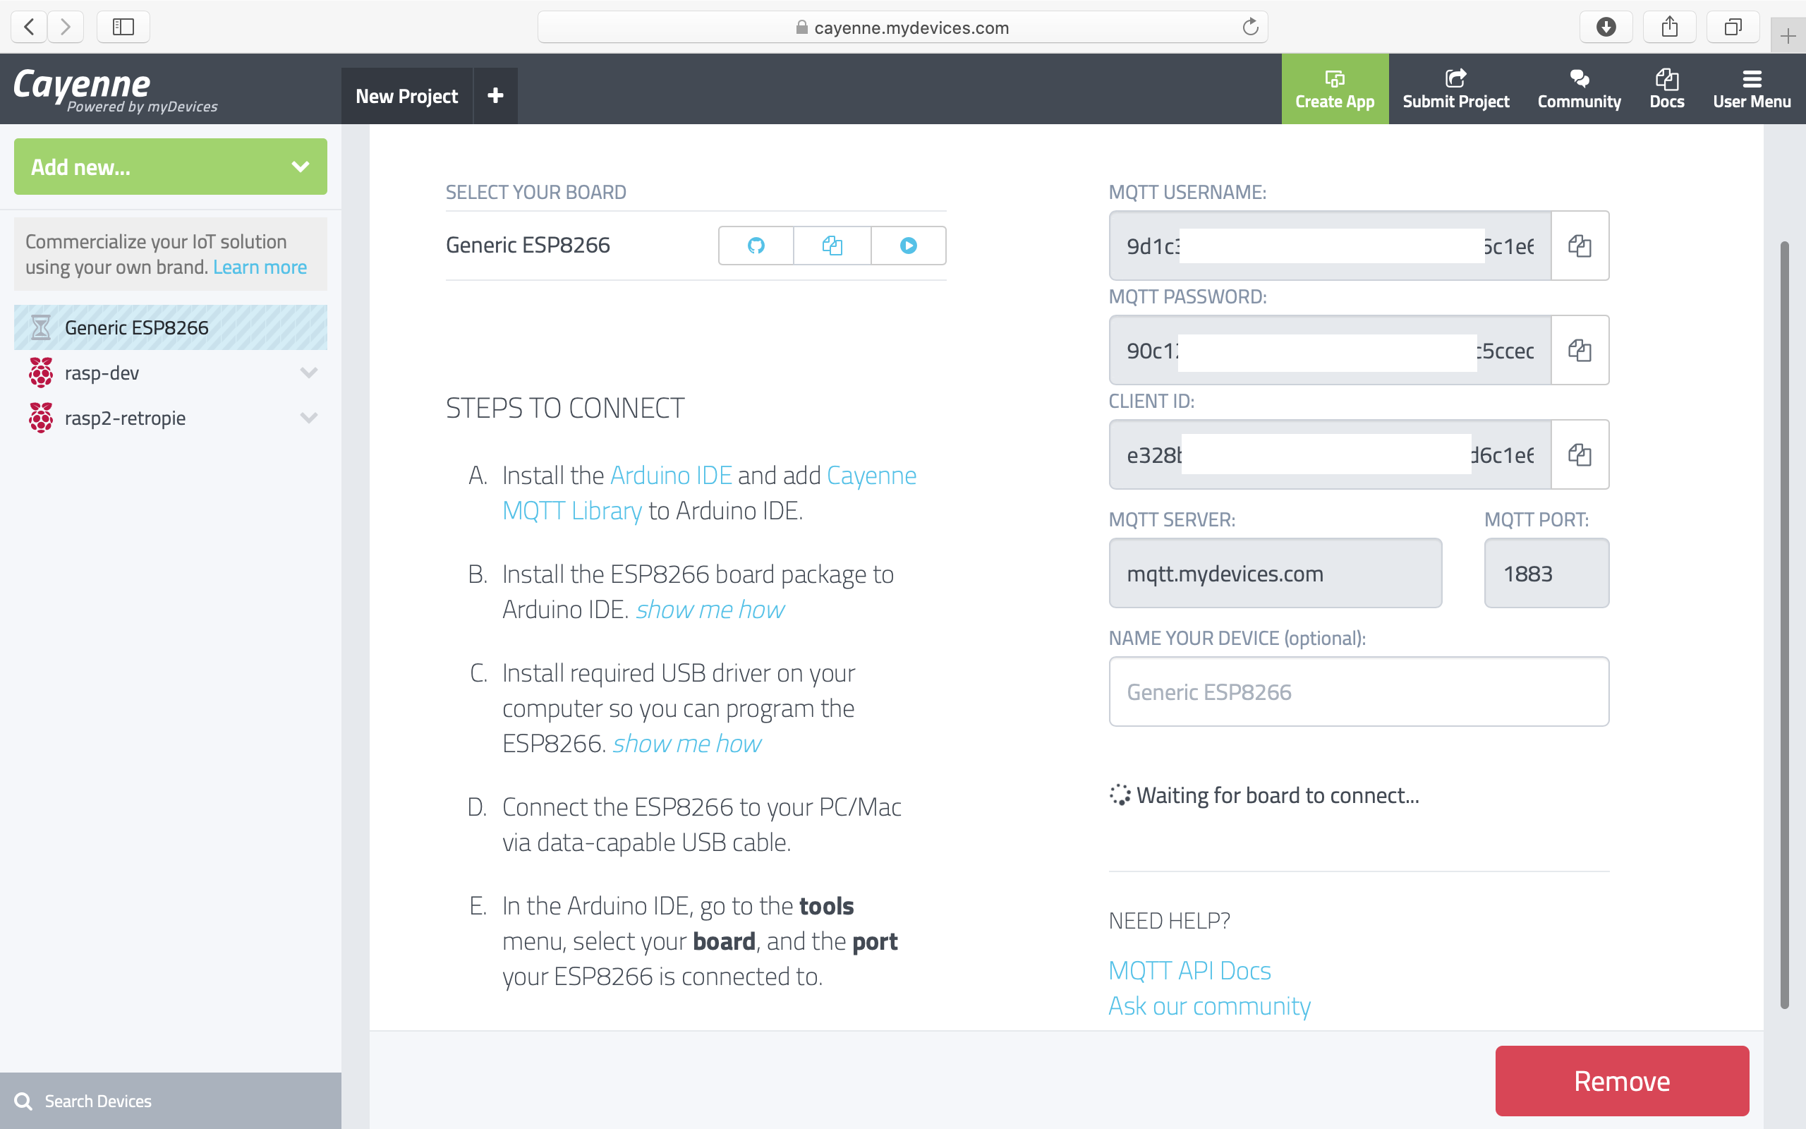Image resolution: width=1806 pixels, height=1129 pixels.
Task: Click the play video icon in board row
Action: click(908, 246)
